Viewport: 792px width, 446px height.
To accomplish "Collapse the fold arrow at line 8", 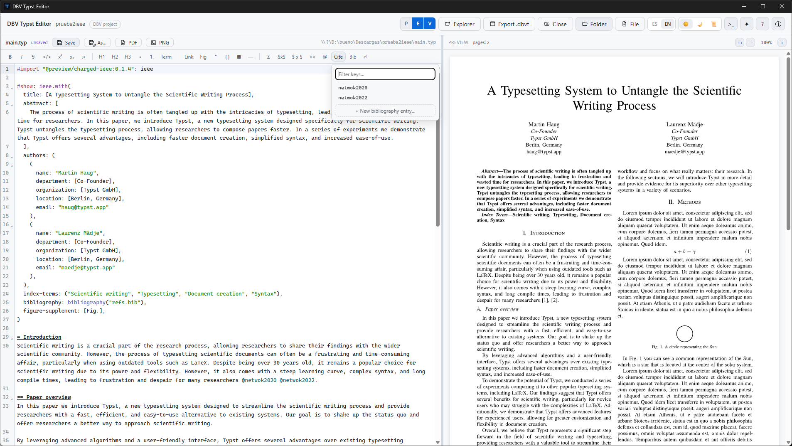I will click(12, 157).
